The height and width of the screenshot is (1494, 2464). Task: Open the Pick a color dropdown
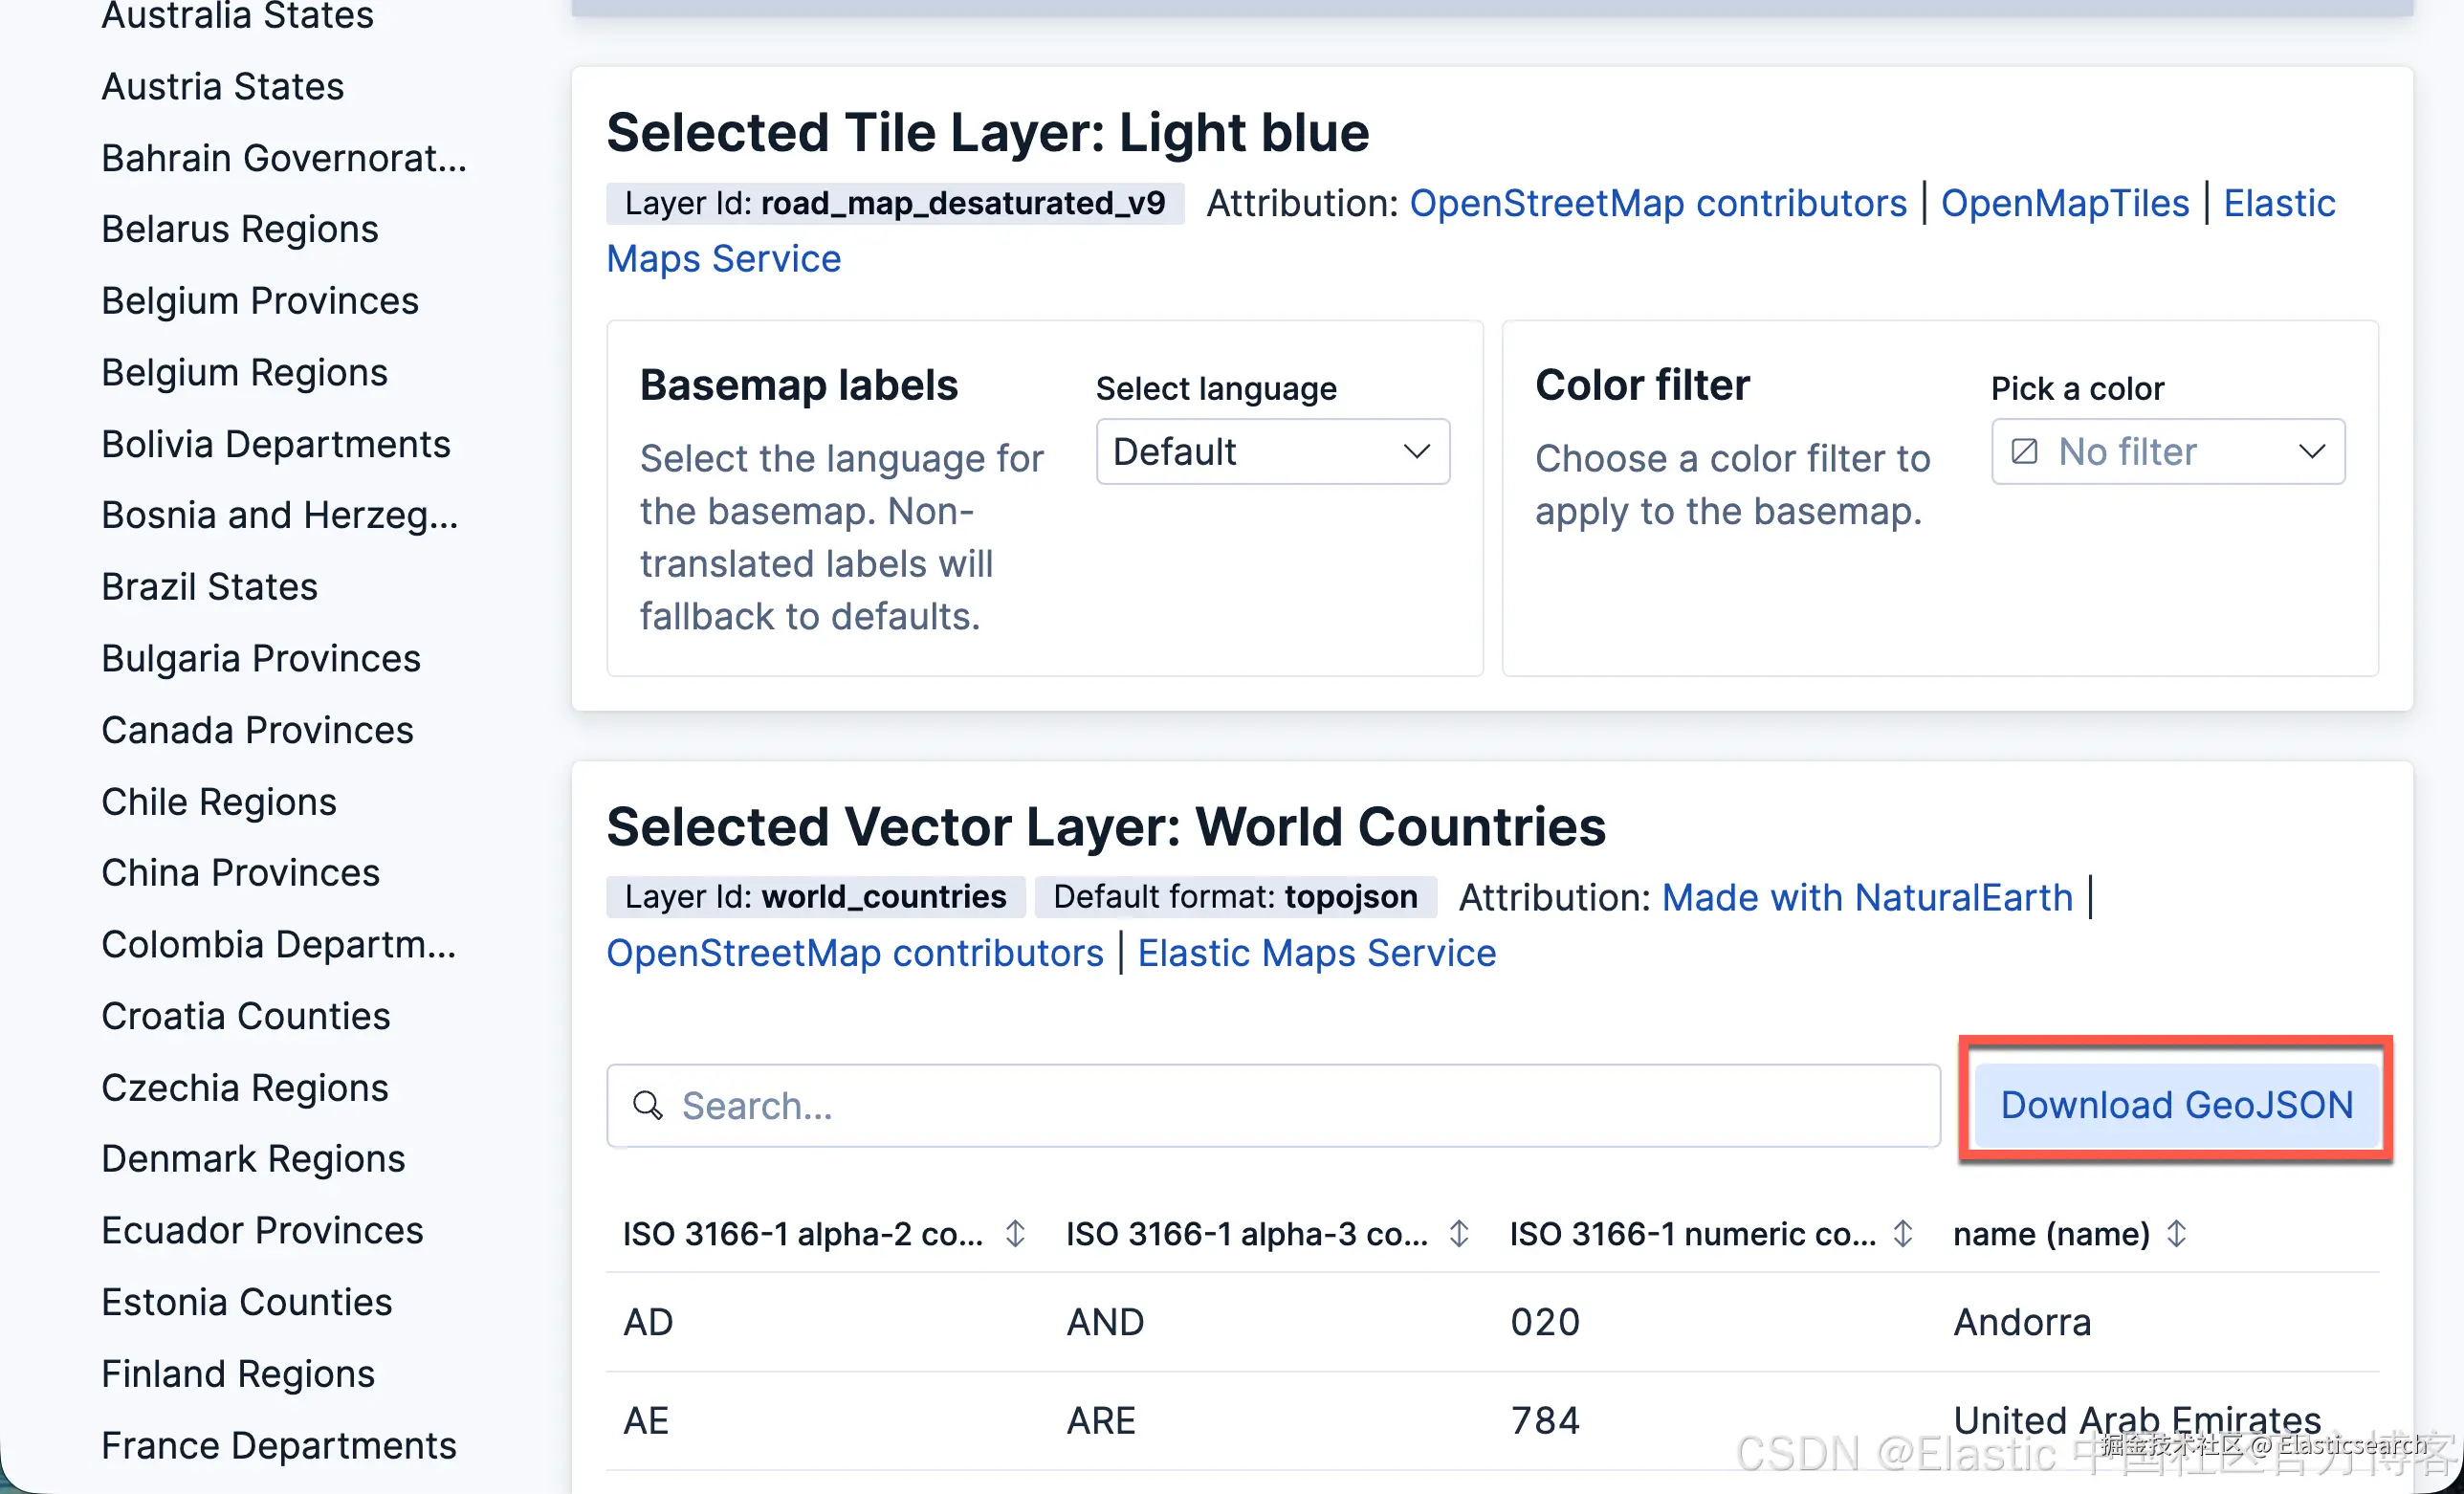point(2168,452)
